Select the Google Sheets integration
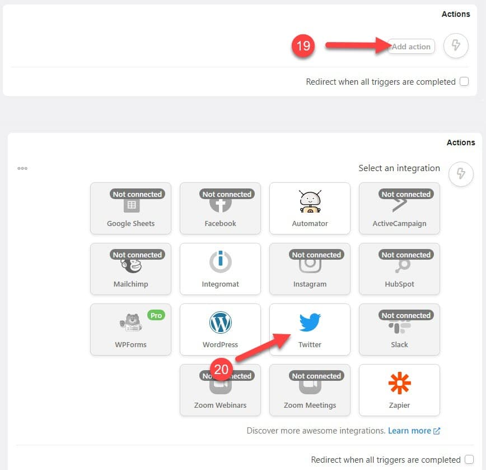This screenshot has height=470, width=486. pos(130,208)
